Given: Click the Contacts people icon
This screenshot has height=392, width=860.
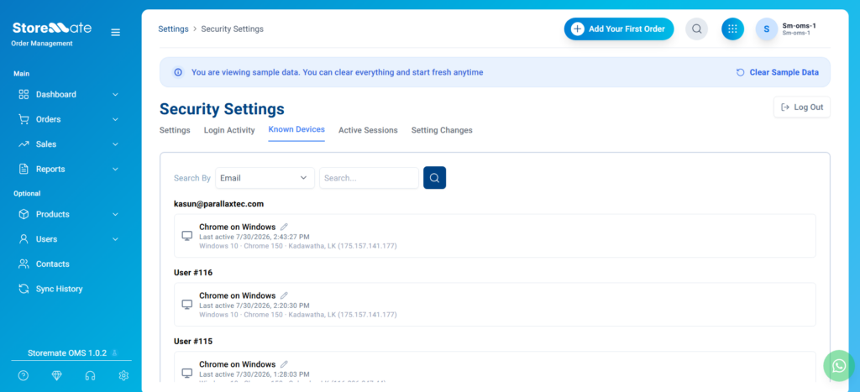Looking at the screenshot, I should click(24, 264).
